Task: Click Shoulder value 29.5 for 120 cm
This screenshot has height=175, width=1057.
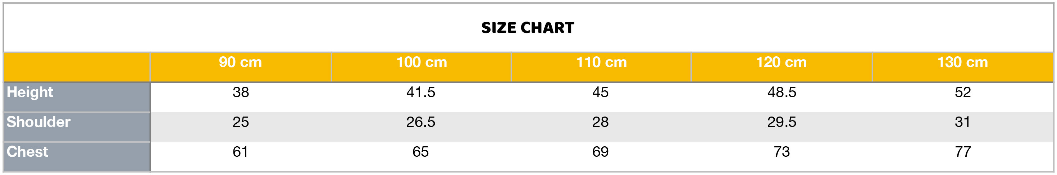Action: (782, 122)
